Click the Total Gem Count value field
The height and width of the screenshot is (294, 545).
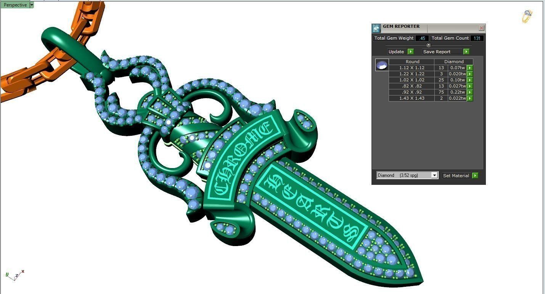[x=477, y=38]
